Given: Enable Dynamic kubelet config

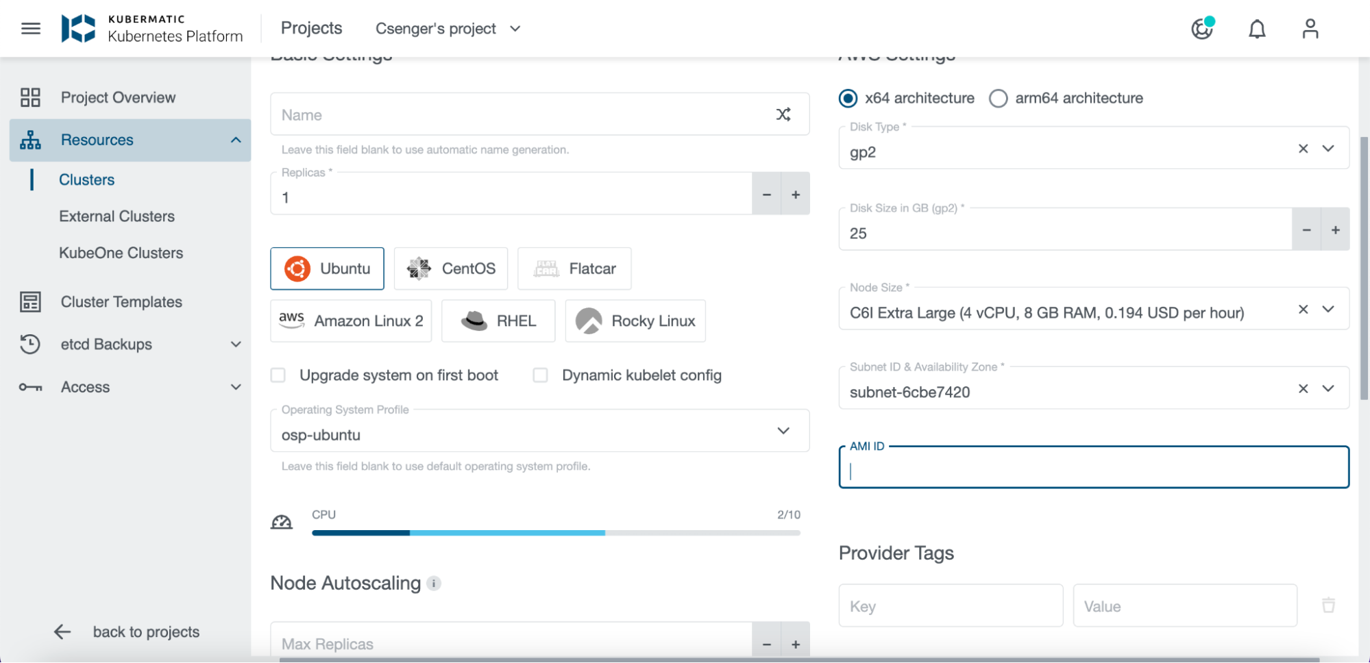Looking at the screenshot, I should click(x=540, y=375).
